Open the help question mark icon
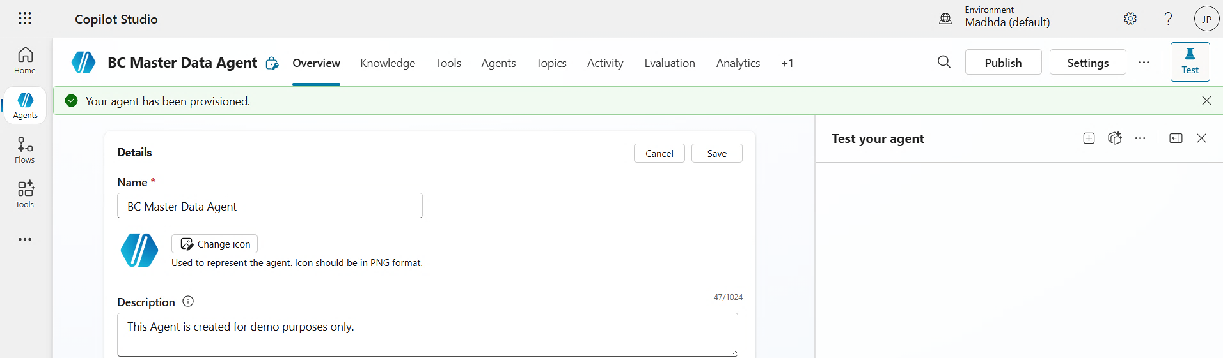 [1168, 19]
